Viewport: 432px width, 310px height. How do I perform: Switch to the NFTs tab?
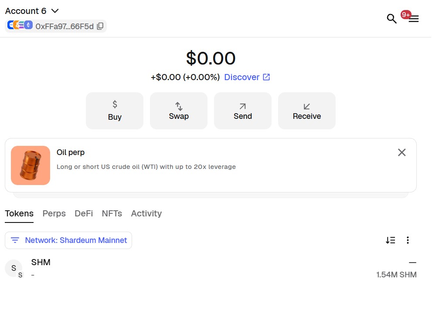click(112, 213)
